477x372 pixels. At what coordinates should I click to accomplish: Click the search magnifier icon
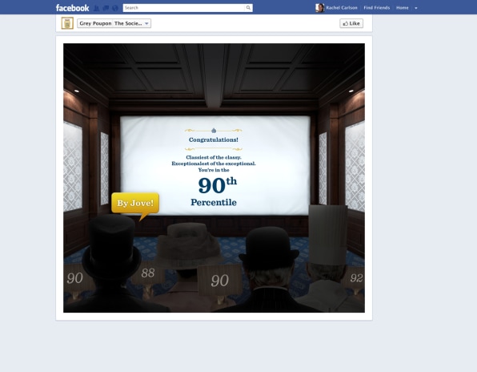tap(248, 8)
